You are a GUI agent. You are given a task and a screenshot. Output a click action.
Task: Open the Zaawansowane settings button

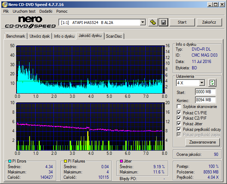pos(202,142)
